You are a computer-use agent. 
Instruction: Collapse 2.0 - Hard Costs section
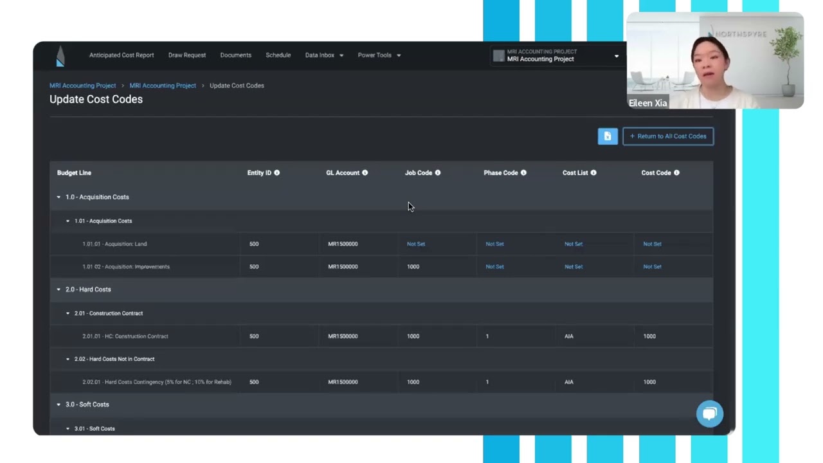[59, 289]
